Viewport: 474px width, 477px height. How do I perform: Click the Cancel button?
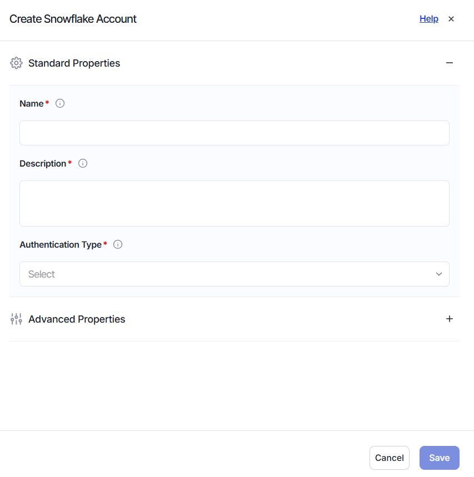point(390,458)
